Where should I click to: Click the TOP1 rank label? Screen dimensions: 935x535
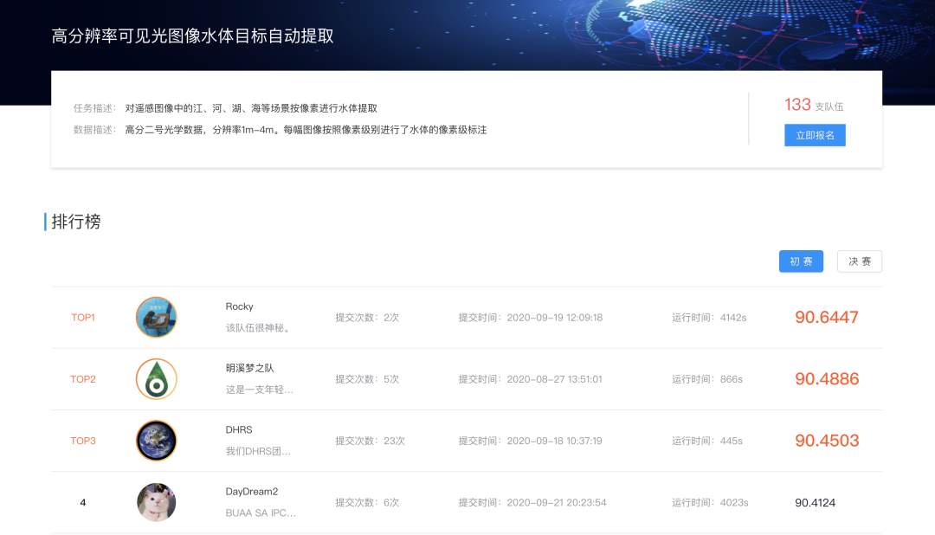[x=83, y=318]
